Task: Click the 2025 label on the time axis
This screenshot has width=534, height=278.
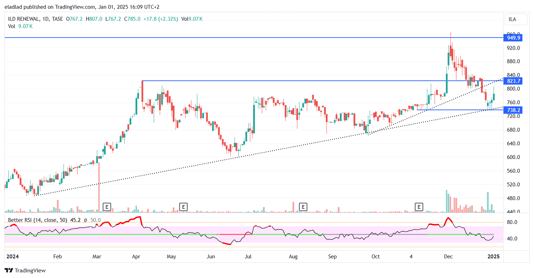Action: tap(494, 257)
